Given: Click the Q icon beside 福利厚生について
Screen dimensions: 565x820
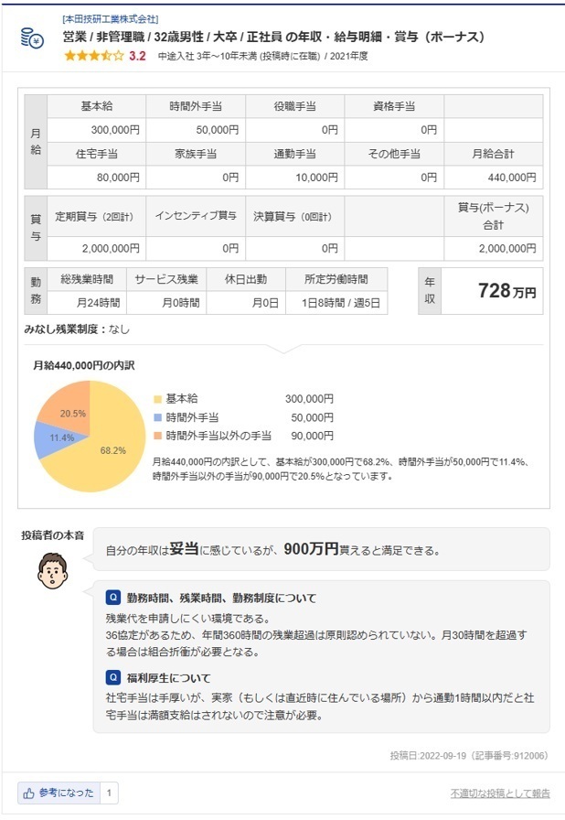Looking at the screenshot, I should pyautogui.click(x=113, y=678).
